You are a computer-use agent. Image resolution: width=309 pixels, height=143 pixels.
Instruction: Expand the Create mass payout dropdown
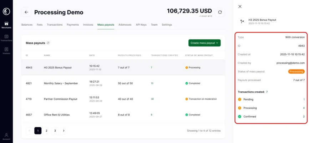[204, 43]
